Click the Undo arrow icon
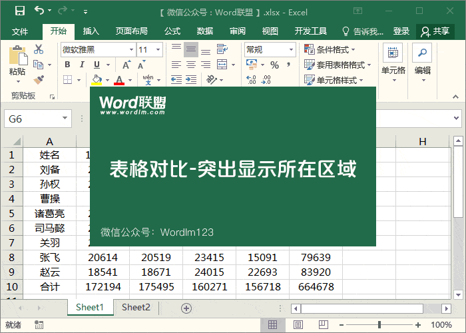 tap(39, 11)
